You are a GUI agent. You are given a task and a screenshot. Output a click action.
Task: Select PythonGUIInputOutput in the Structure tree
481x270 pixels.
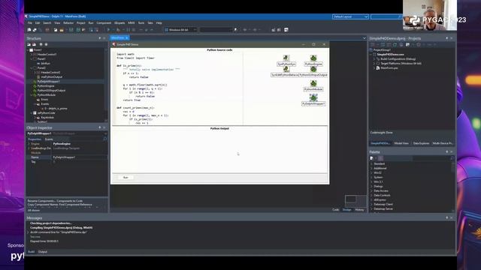click(x=51, y=90)
